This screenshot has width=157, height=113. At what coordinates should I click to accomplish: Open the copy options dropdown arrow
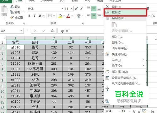point(23,12)
